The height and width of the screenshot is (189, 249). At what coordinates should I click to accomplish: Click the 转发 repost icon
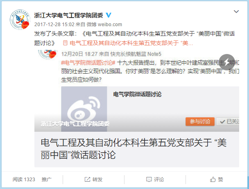[87, 180]
